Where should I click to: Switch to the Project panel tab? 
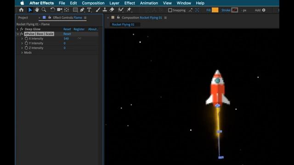(x=23, y=17)
